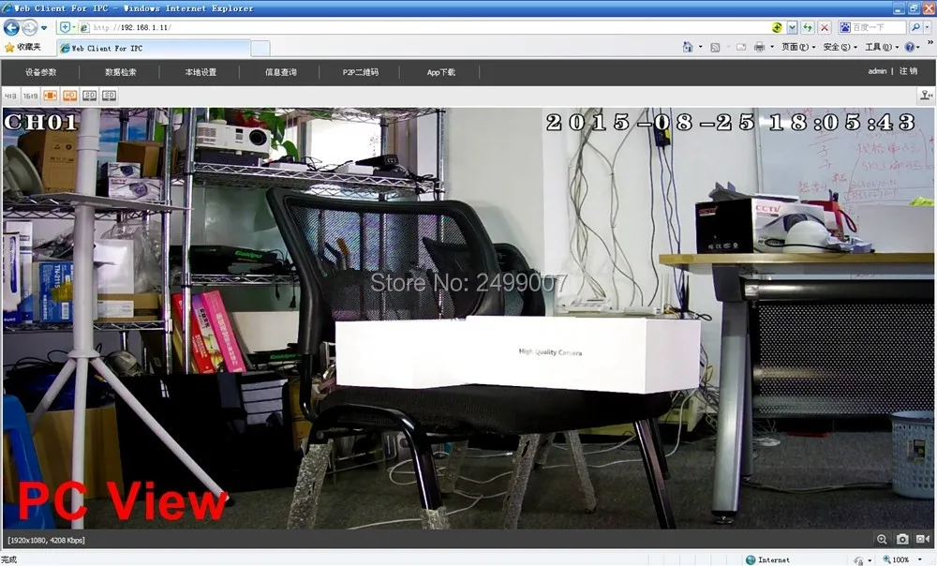The image size is (937, 566).
Task: Click the search magnifier button
Action: [x=915, y=27]
